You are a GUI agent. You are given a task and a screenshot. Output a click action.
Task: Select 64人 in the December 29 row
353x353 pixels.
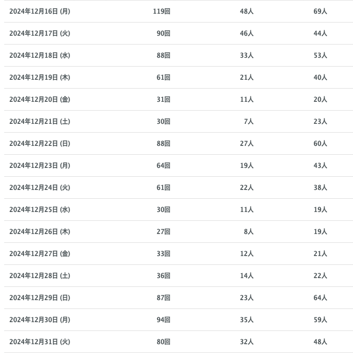(x=320, y=298)
